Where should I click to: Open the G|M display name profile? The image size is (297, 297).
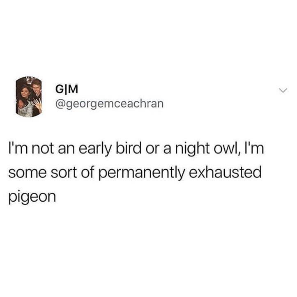(67, 89)
